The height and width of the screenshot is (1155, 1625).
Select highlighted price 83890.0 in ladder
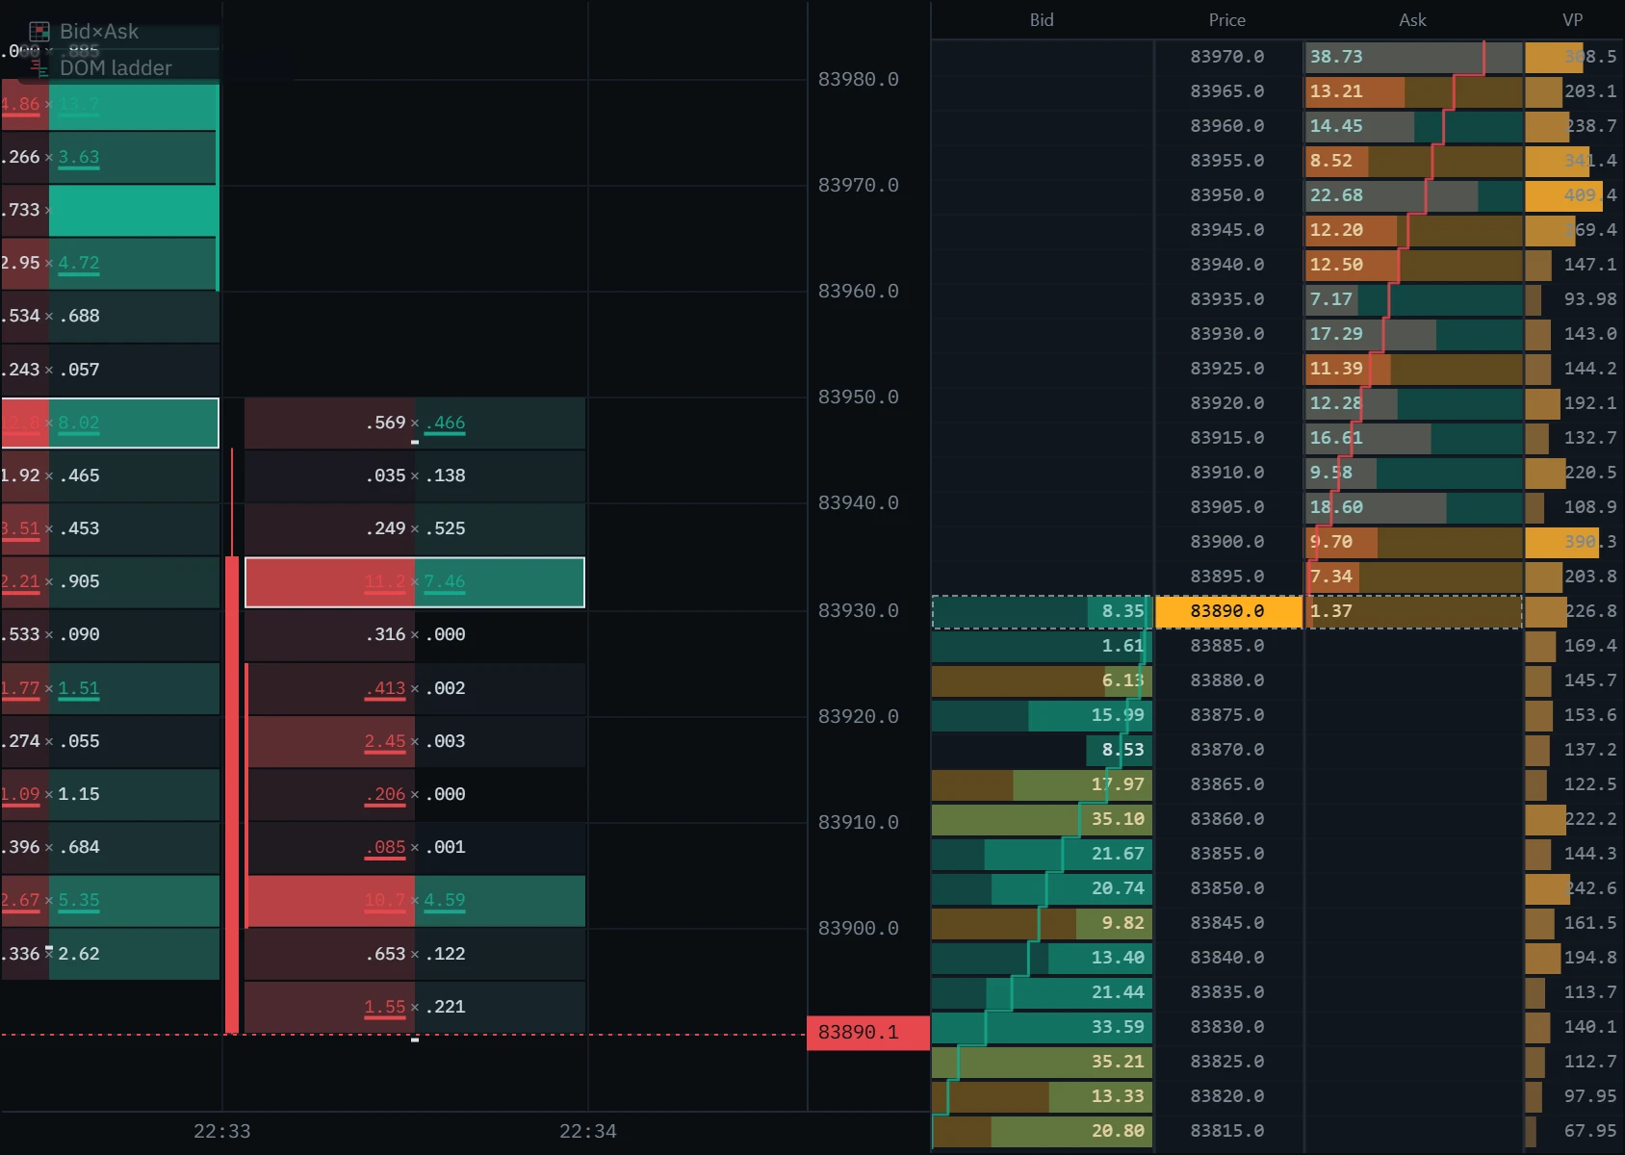point(1228,611)
